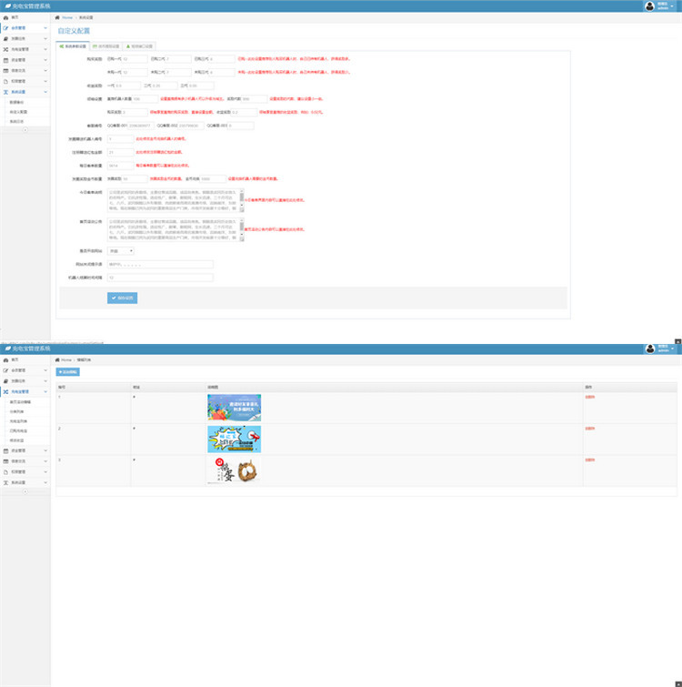682x687 pixels.
Task: Collapse the lower screen sidebar with round arrow
Action: (25, 491)
